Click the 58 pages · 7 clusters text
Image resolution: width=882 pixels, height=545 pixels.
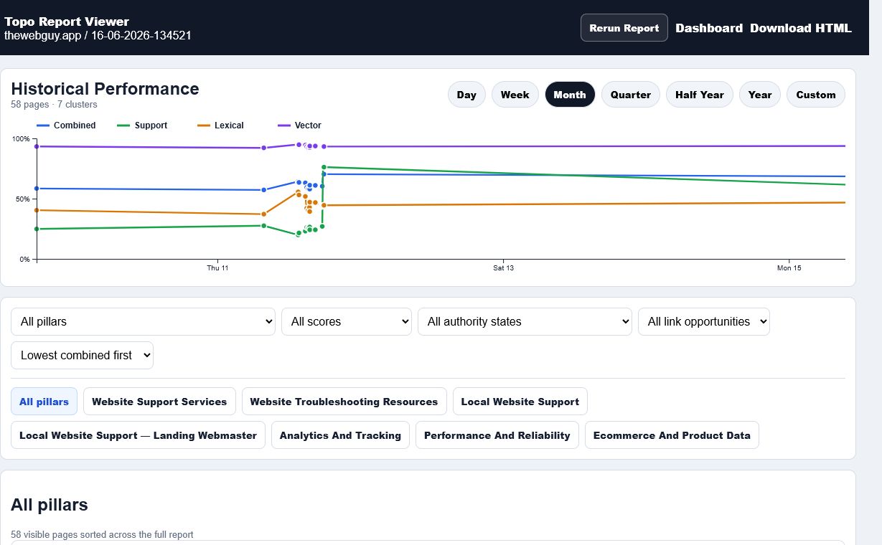pos(54,105)
